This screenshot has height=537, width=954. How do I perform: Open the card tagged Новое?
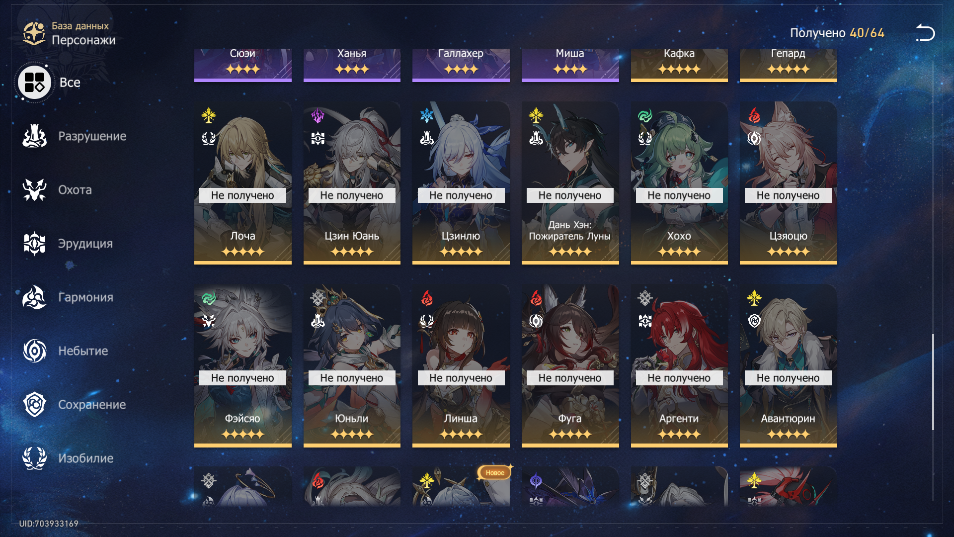pos(461,486)
